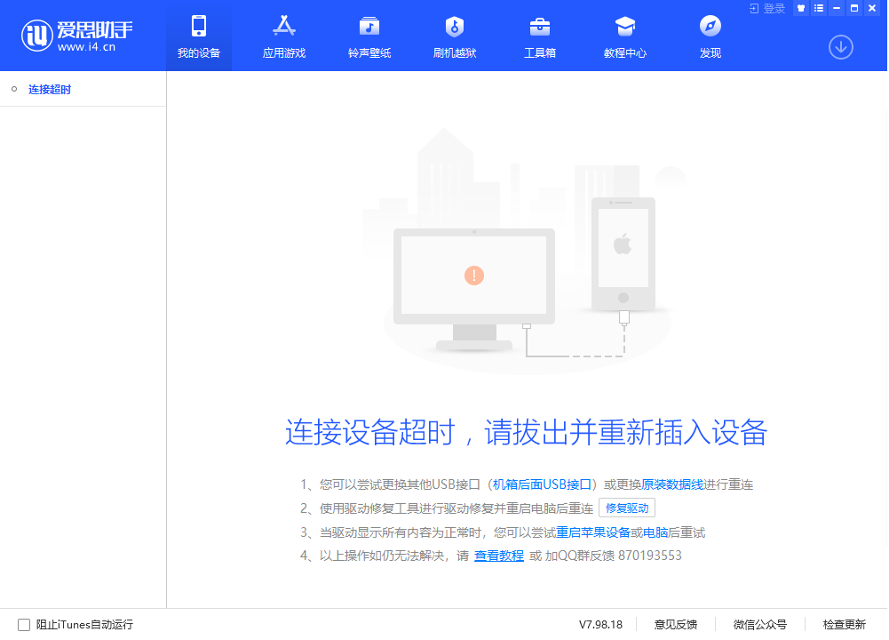Image resolution: width=889 pixels, height=640 pixels.
Task: Change the skin using the shirt icon
Action: pos(800,8)
